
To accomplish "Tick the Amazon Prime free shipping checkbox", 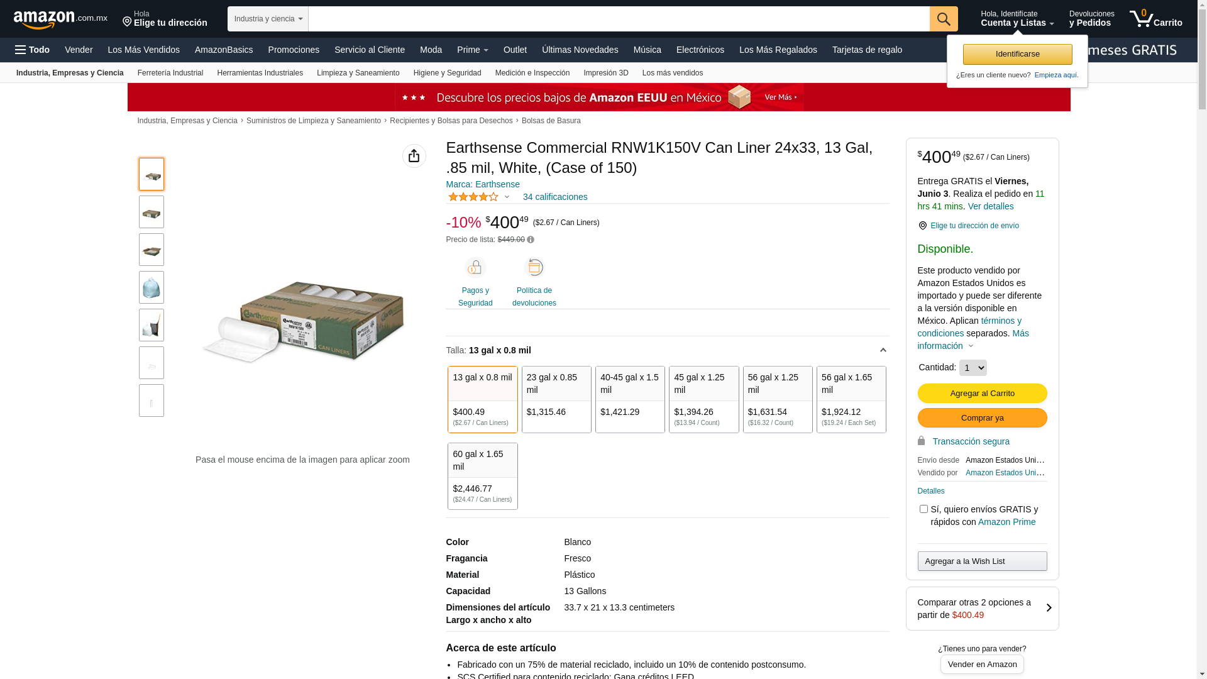I will click(923, 509).
